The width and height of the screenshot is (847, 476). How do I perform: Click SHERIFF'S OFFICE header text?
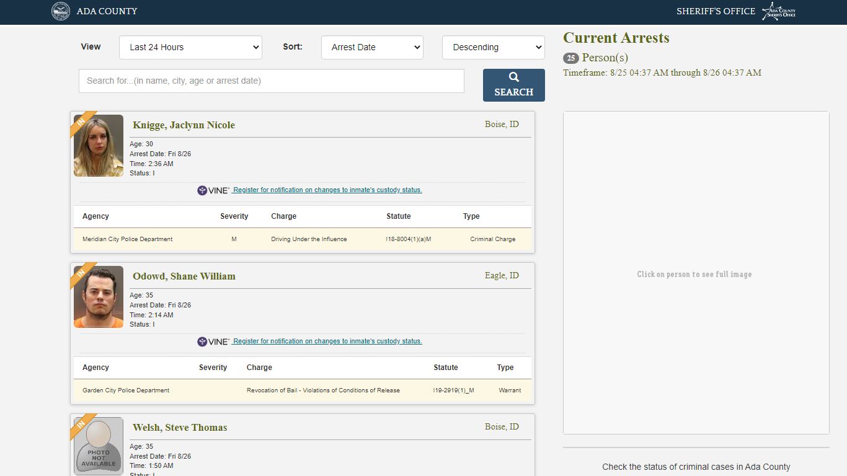pyautogui.click(x=716, y=11)
